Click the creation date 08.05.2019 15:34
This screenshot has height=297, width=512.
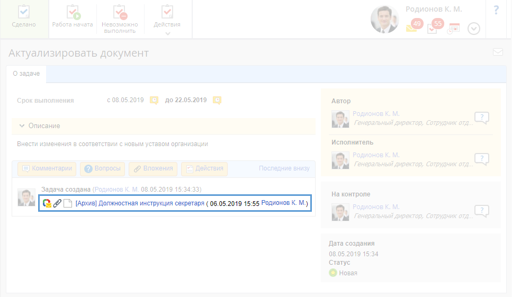pos(353,254)
